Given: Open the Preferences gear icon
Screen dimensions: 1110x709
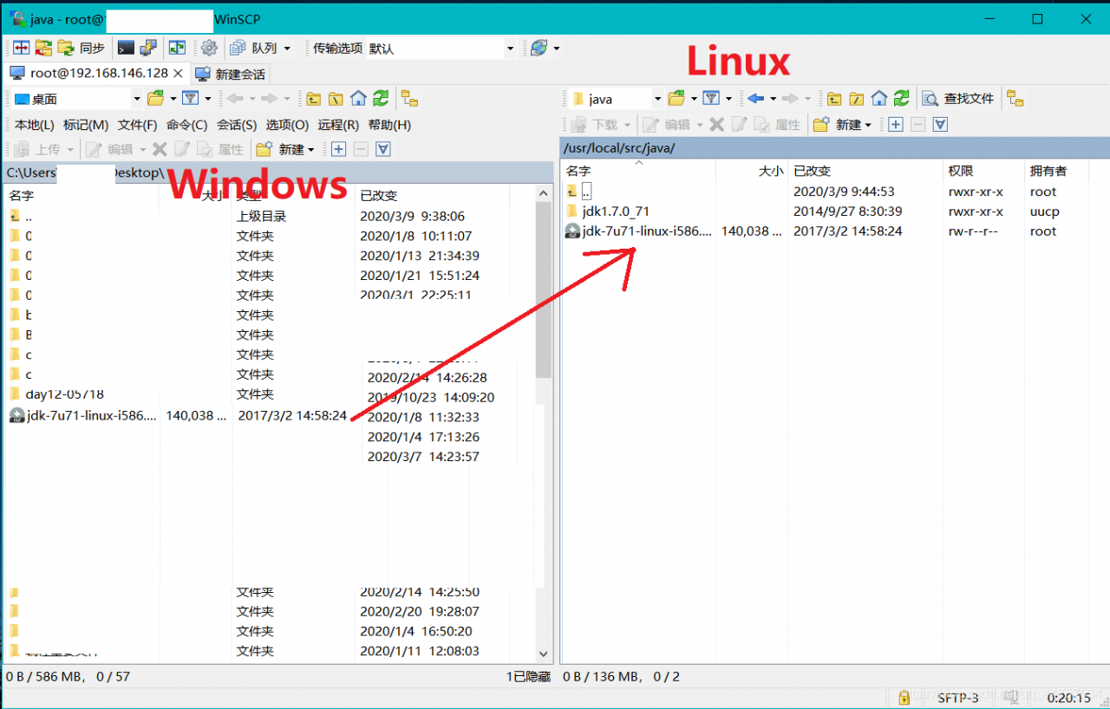Looking at the screenshot, I should coord(209,49).
